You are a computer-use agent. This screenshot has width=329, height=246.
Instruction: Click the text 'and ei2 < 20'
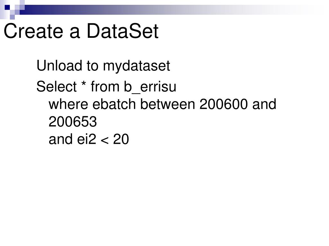tap(89, 139)
